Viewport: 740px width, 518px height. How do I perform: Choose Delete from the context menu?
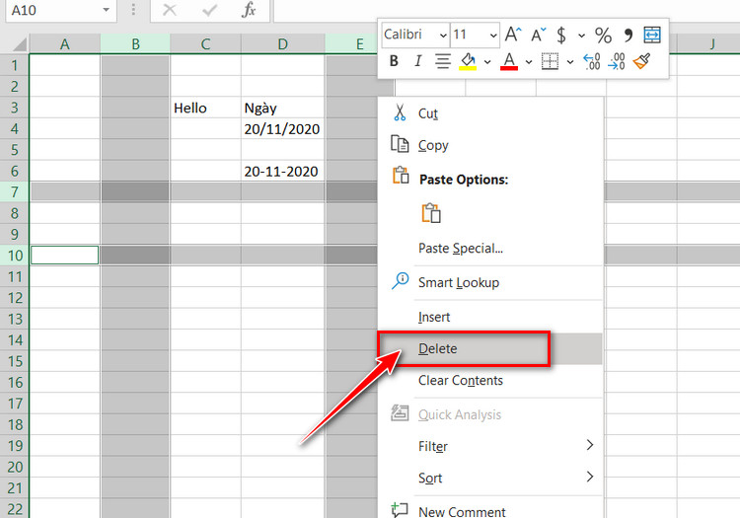point(490,348)
